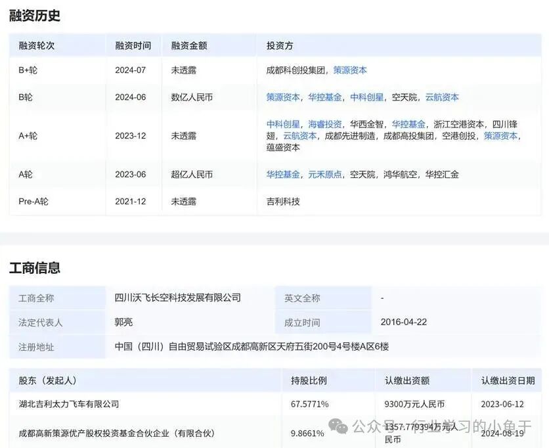This screenshot has width=549, height=448.
Task: Select shareholder 成都高新策源优产股权投资基金合伙企业
Action: [x=117, y=434]
